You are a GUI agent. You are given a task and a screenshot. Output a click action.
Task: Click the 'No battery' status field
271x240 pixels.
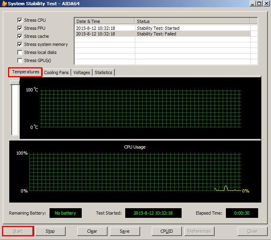(66, 213)
